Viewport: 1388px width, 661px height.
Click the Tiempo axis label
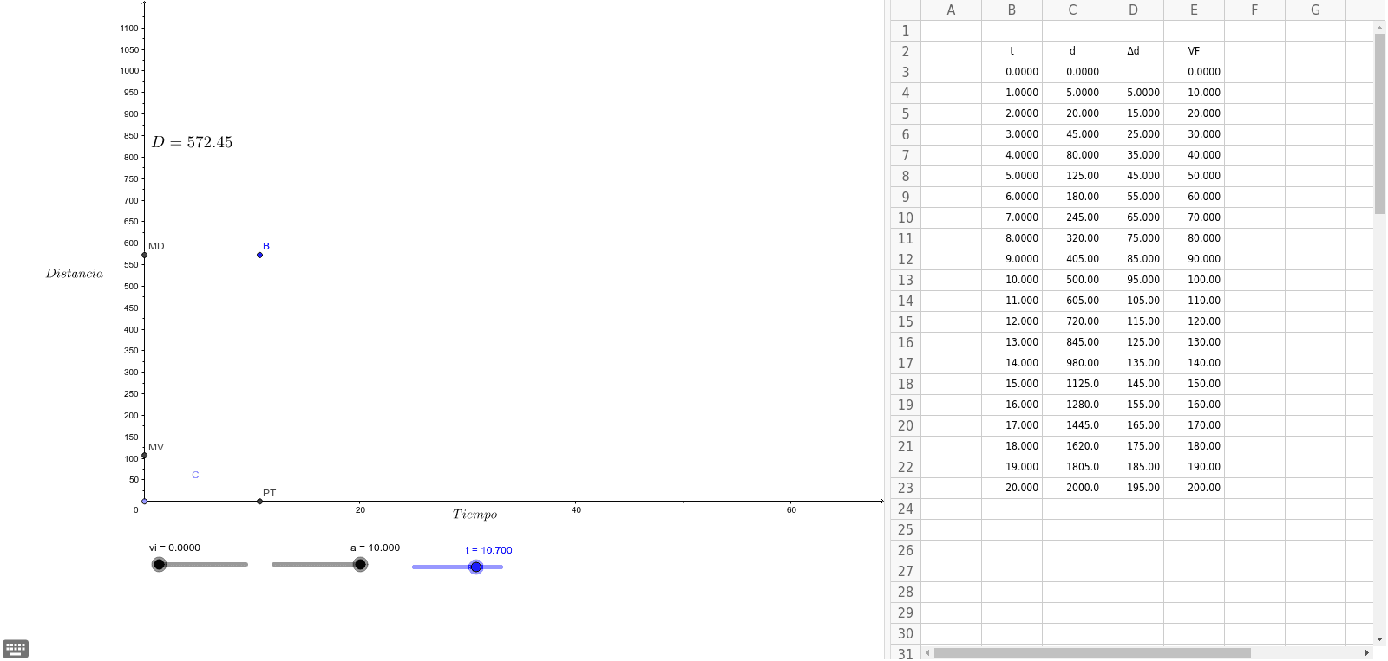click(475, 515)
